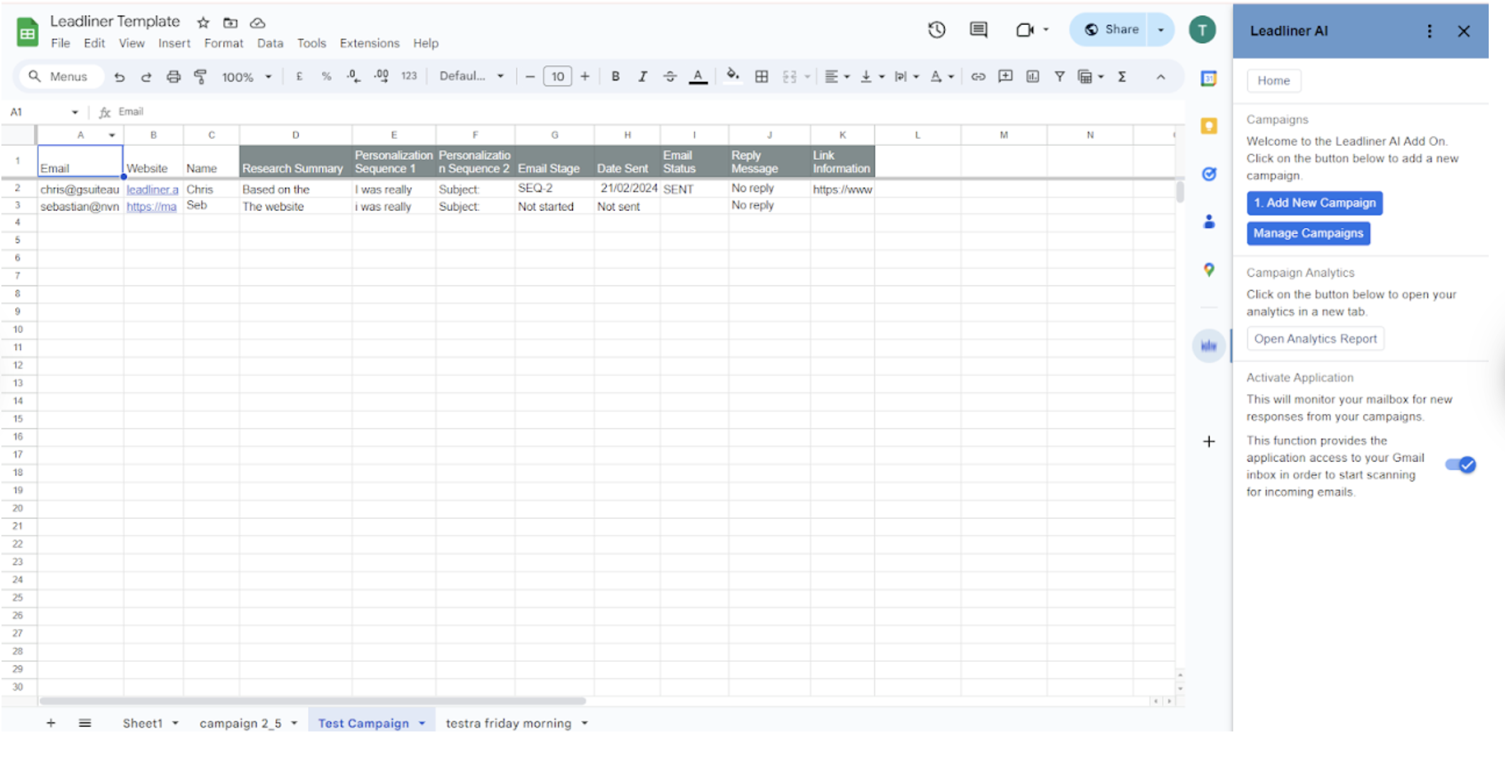Viewport: 1505px width, 769px height.
Task: Toggle bold formatting
Action: [615, 76]
